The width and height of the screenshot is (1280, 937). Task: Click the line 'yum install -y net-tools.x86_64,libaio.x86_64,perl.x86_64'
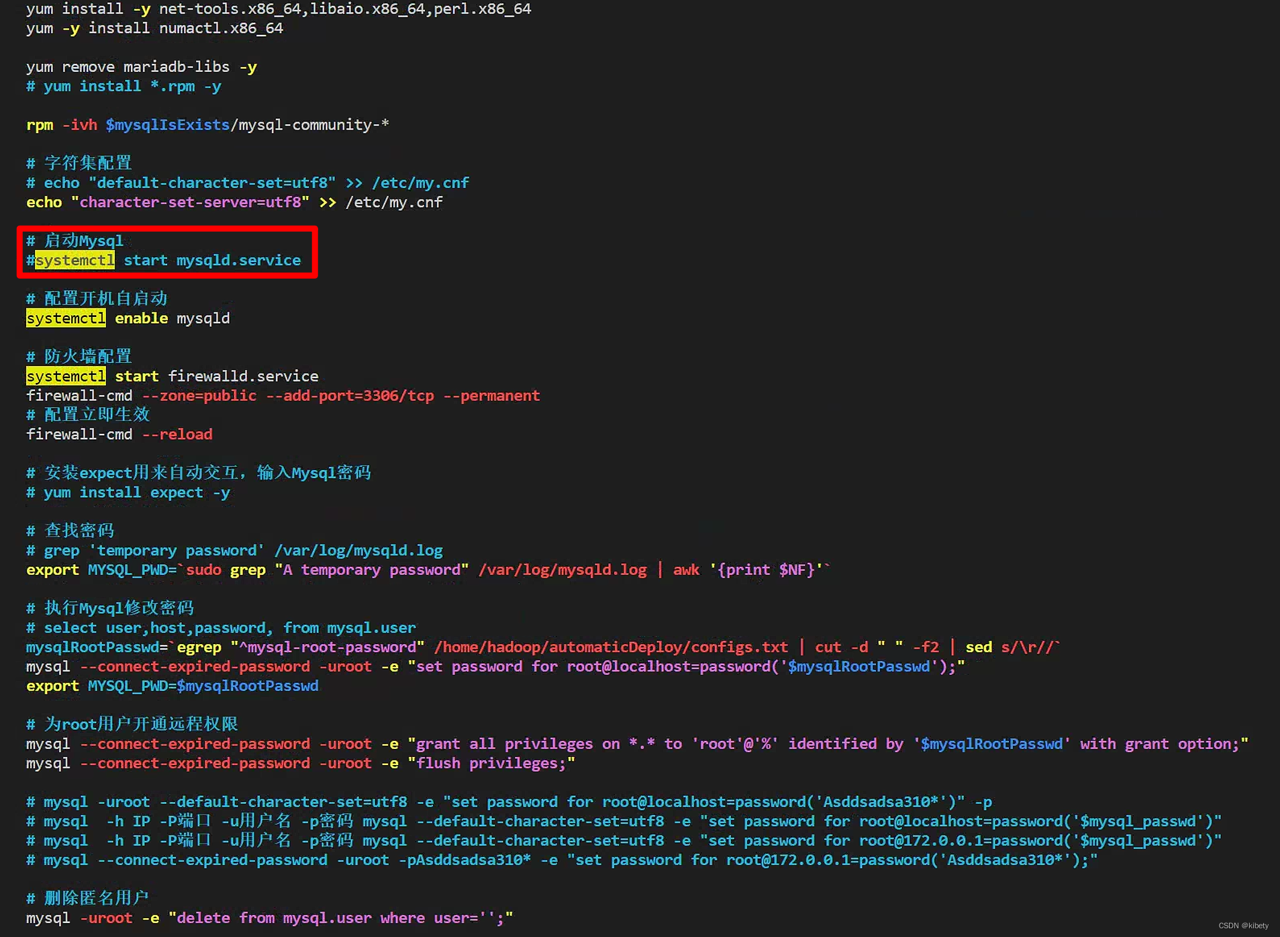pos(279,9)
